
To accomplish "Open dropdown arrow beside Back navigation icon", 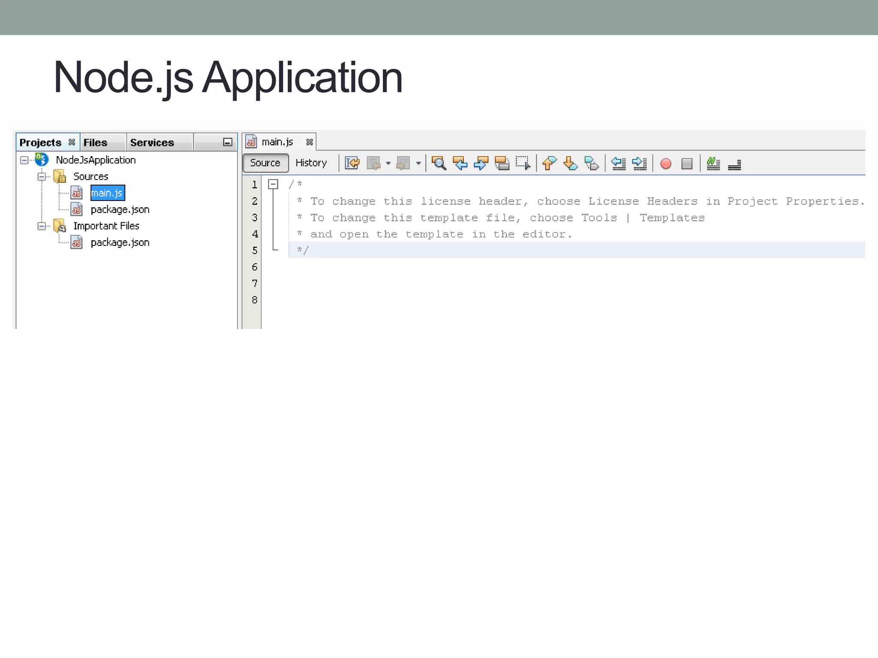I will [x=388, y=163].
